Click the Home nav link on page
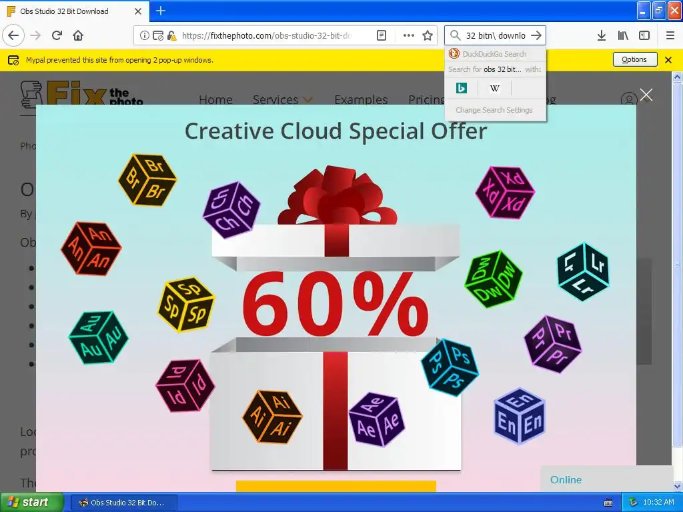The width and height of the screenshot is (683, 512). [x=215, y=100]
